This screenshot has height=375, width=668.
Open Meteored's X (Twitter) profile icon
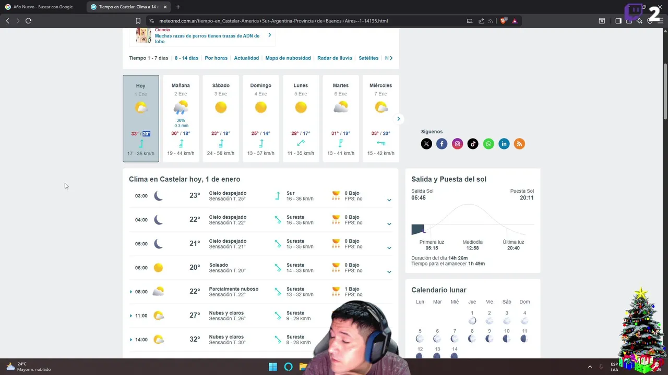point(426,144)
